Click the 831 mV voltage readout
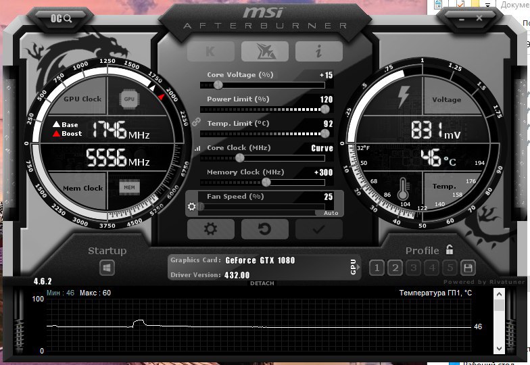 435,130
